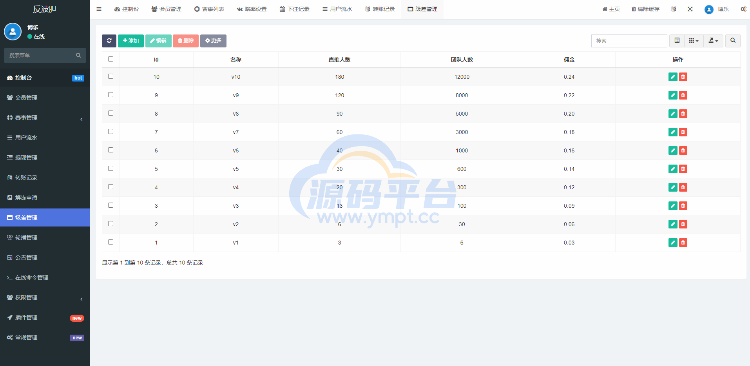Check the checkbox for row Id 5
The width and height of the screenshot is (750, 366).
click(x=111, y=169)
